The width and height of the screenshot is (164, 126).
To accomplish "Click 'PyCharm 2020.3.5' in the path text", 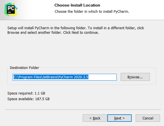I will pyautogui.click(x=73, y=77).
